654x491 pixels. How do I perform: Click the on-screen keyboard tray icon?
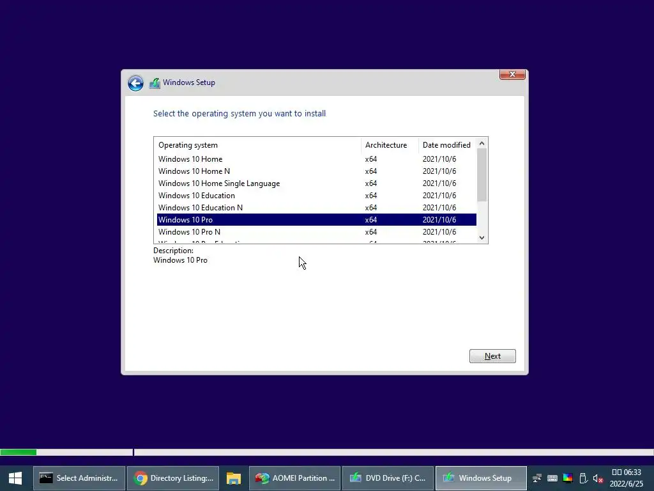552,478
